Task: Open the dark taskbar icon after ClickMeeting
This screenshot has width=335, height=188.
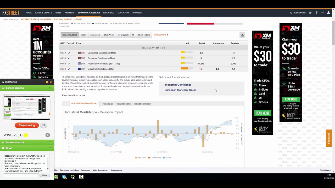Action: tap(81, 177)
